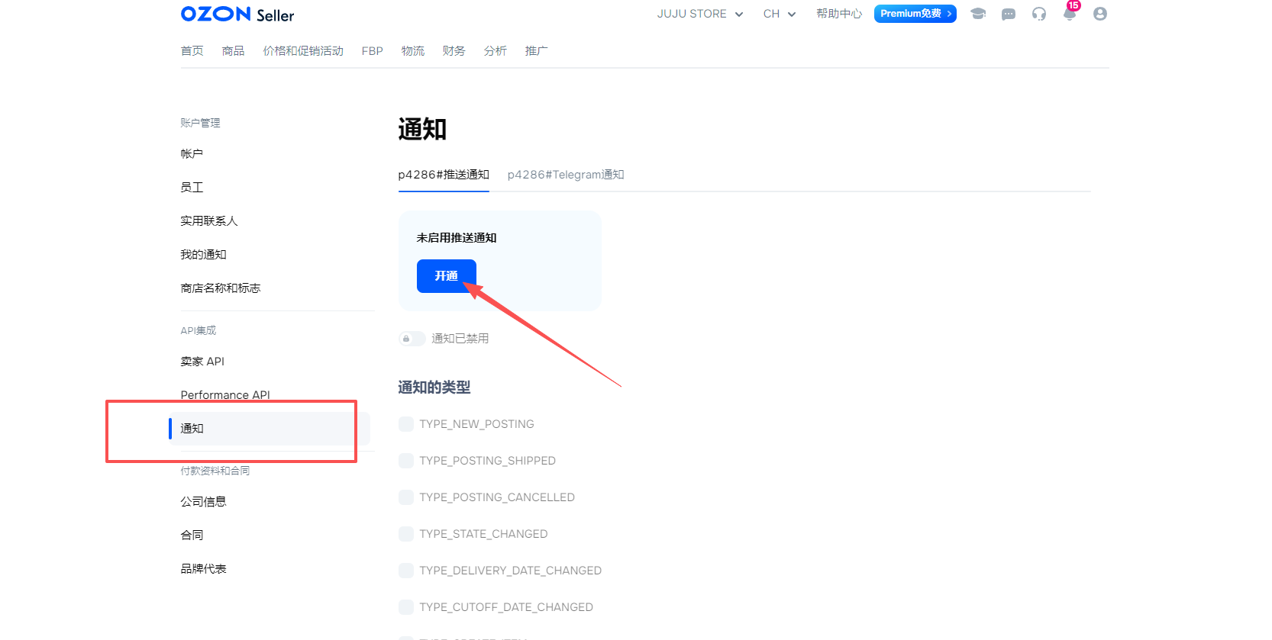Viewport: 1272px width, 640px height.
Task: Toggle the 通知已禁用 switch
Action: pos(412,339)
